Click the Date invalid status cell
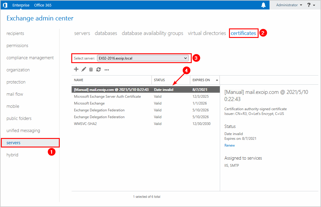The width and height of the screenshot is (321, 207). (164, 89)
